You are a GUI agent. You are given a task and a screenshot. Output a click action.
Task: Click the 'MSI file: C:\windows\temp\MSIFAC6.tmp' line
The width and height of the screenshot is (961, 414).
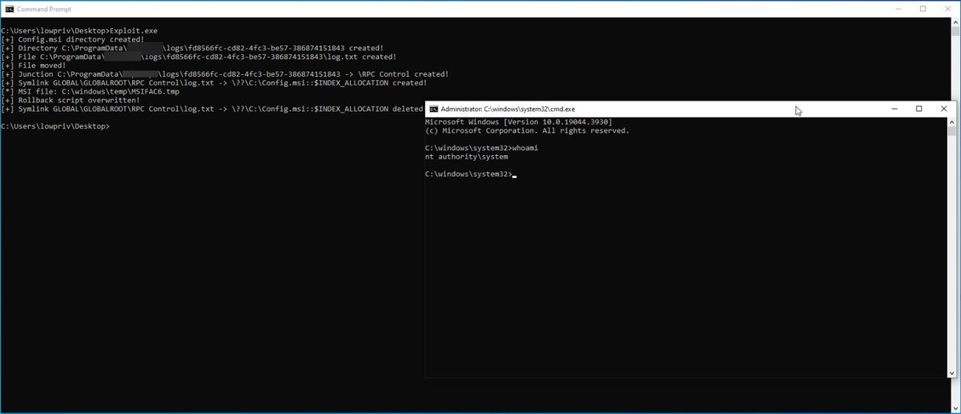tap(90, 92)
